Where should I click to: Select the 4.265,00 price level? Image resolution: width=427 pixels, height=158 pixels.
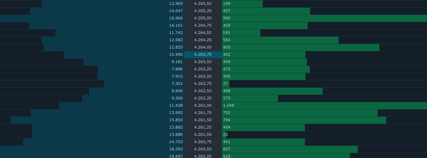tap(203, 18)
